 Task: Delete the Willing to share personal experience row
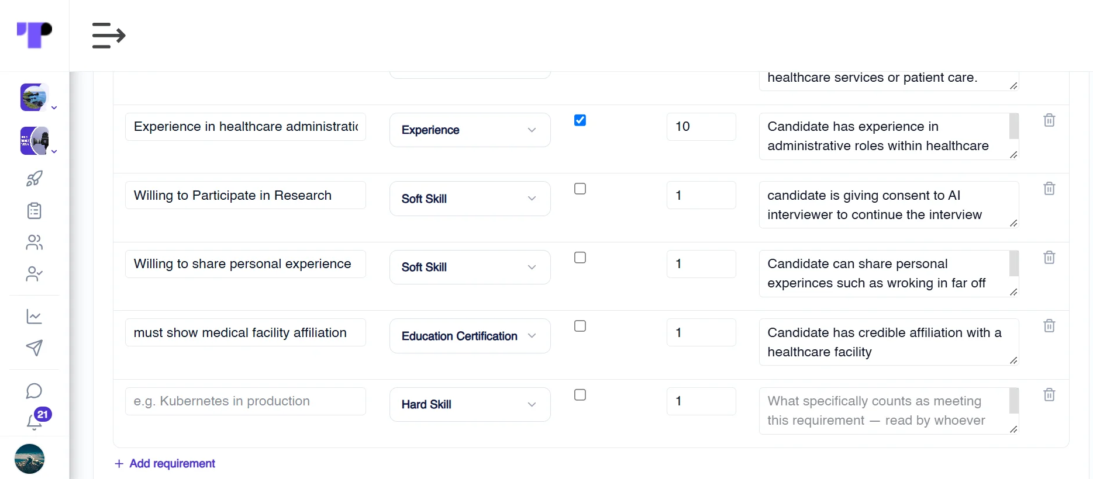(1050, 258)
